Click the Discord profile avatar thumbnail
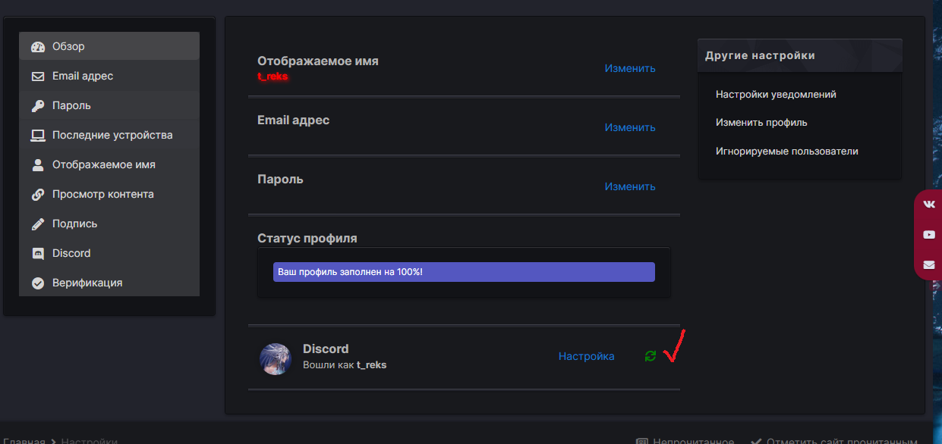This screenshot has width=942, height=444. 276,359
